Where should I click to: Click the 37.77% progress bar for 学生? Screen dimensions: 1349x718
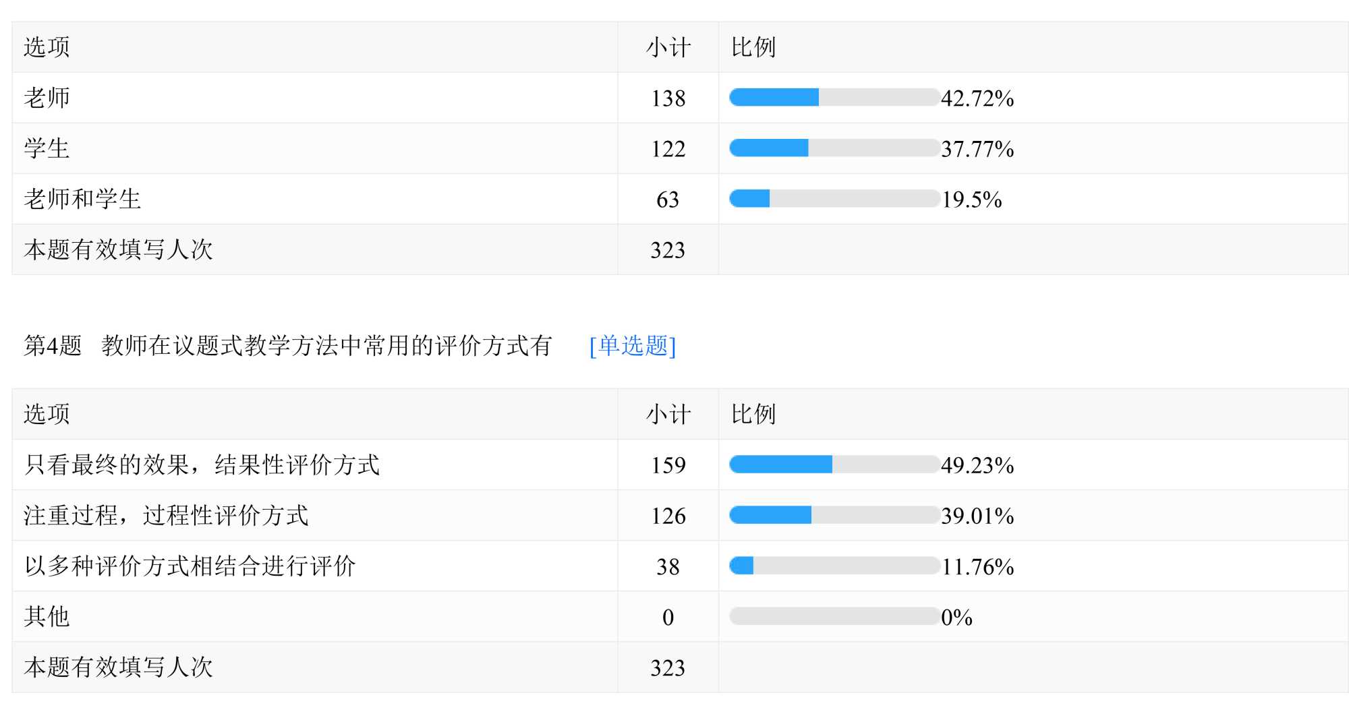[x=834, y=148]
